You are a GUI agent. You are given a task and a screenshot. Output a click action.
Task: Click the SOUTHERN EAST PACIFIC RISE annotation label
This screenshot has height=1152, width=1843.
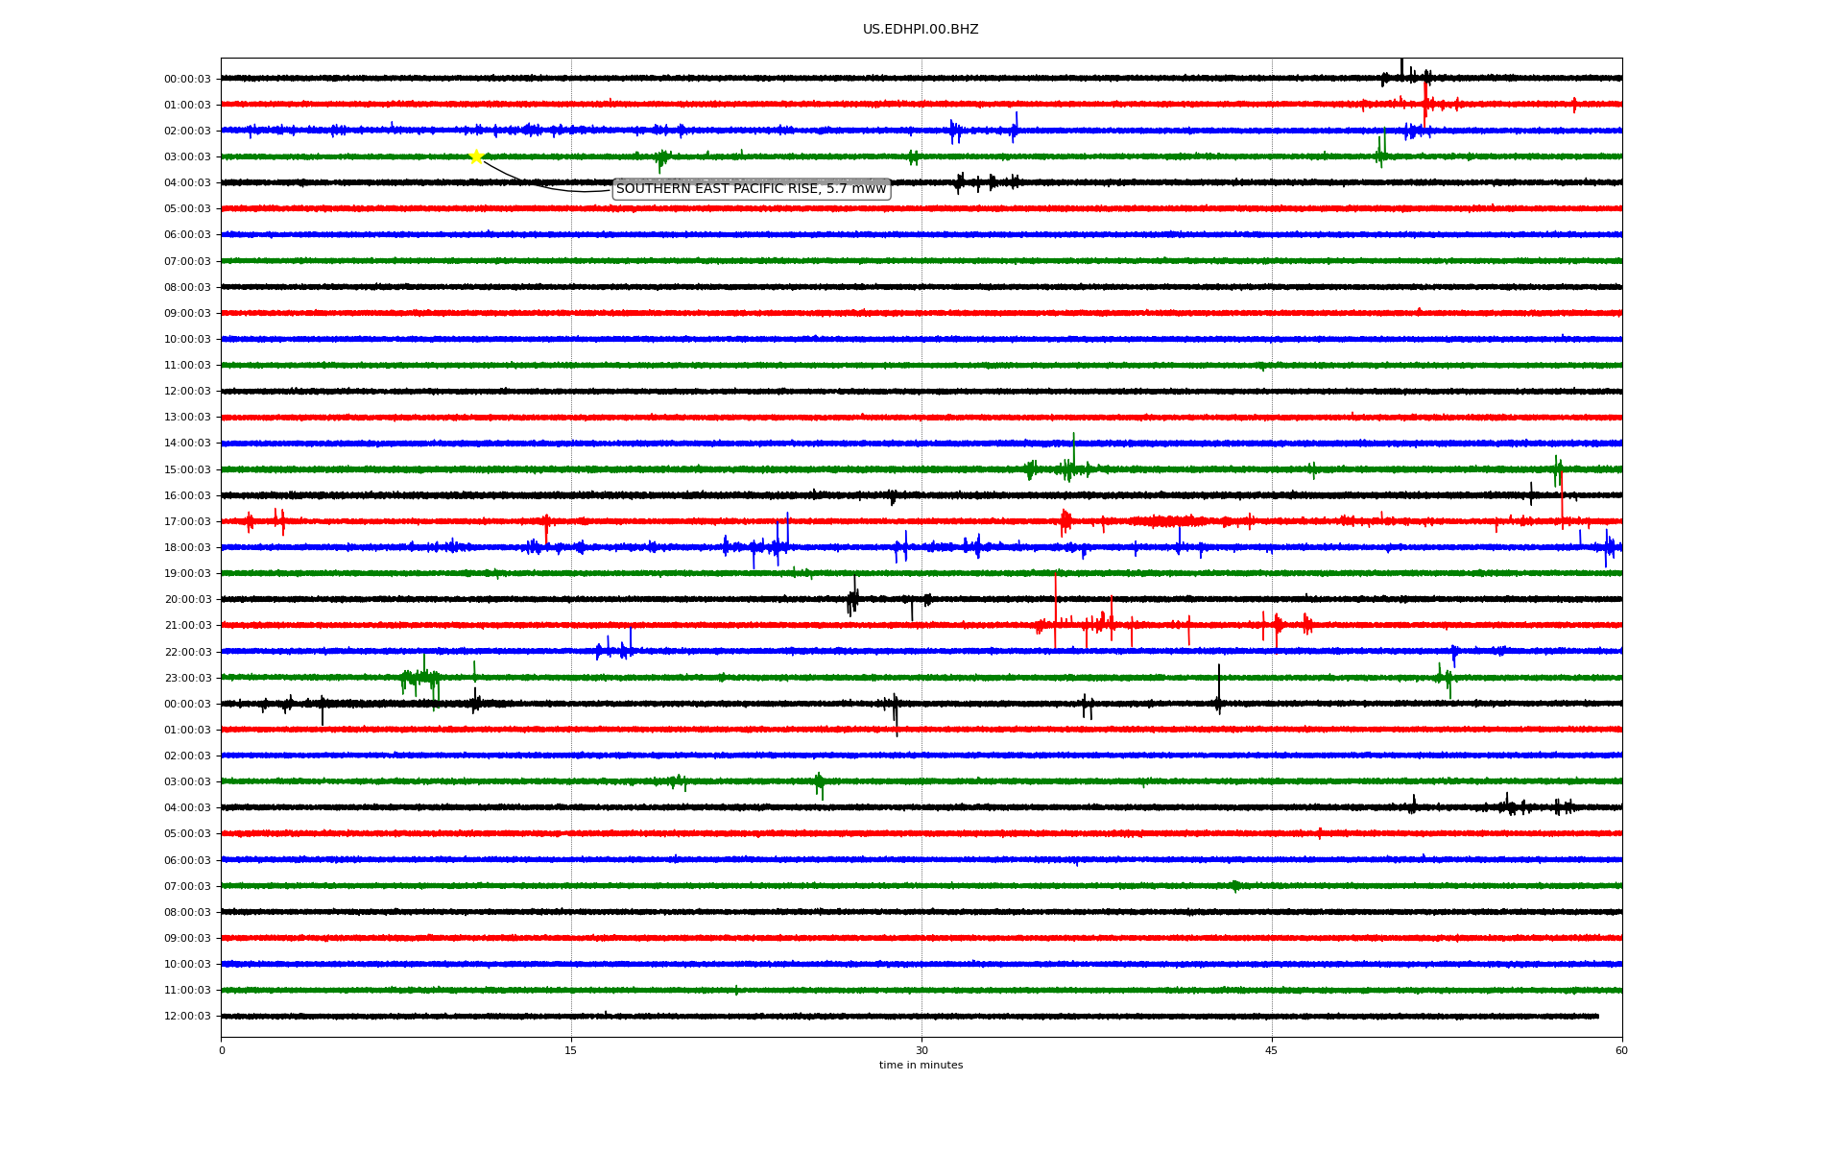click(x=752, y=189)
